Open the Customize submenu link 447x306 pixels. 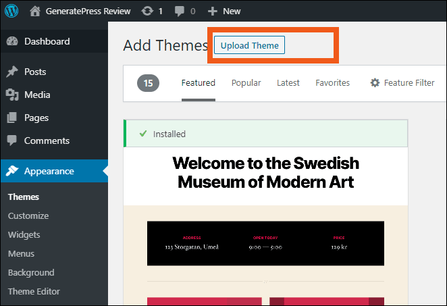(x=28, y=215)
